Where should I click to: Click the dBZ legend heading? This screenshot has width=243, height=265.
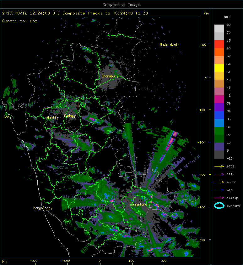[x=227, y=17]
